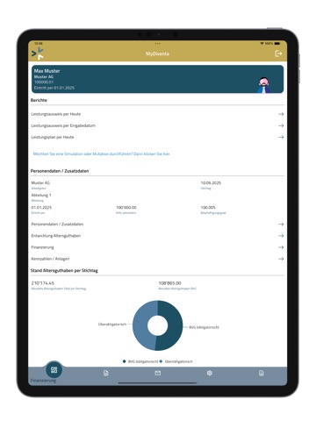Open the settings gear tab in bottom bar
Screen dimensions: 316x421
click(210, 373)
